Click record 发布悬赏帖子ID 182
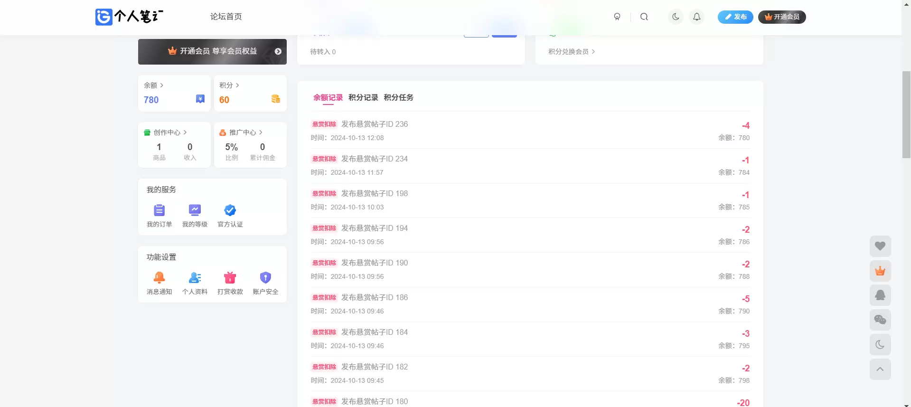The height and width of the screenshot is (407, 911). [x=375, y=367]
